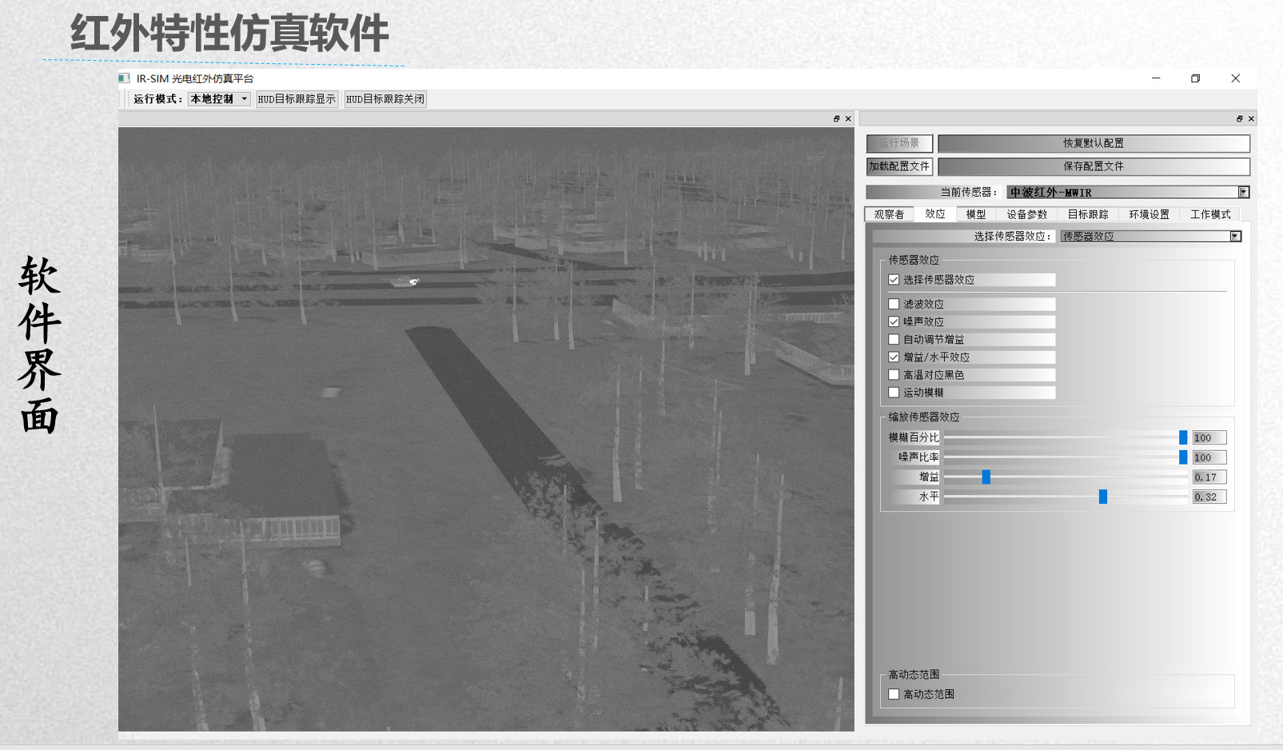
Task: Close the IR-SIM window
Action: (x=1236, y=78)
